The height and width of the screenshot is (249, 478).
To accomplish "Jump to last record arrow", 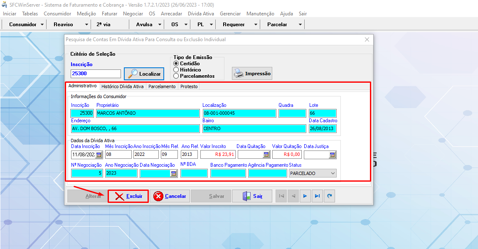I will (317, 196).
